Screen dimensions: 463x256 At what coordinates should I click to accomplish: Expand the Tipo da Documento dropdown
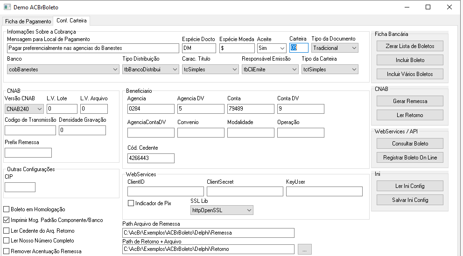pyautogui.click(x=335, y=48)
